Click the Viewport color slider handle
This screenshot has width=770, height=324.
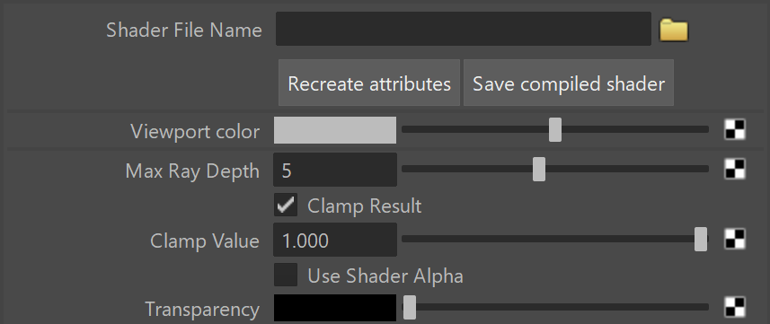[x=555, y=129]
